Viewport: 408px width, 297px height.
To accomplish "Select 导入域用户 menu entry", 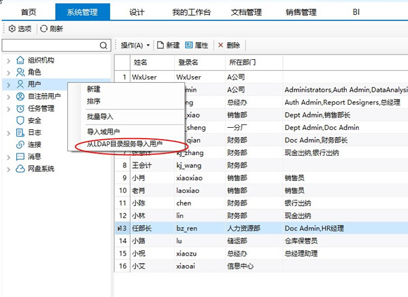I will [103, 131].
